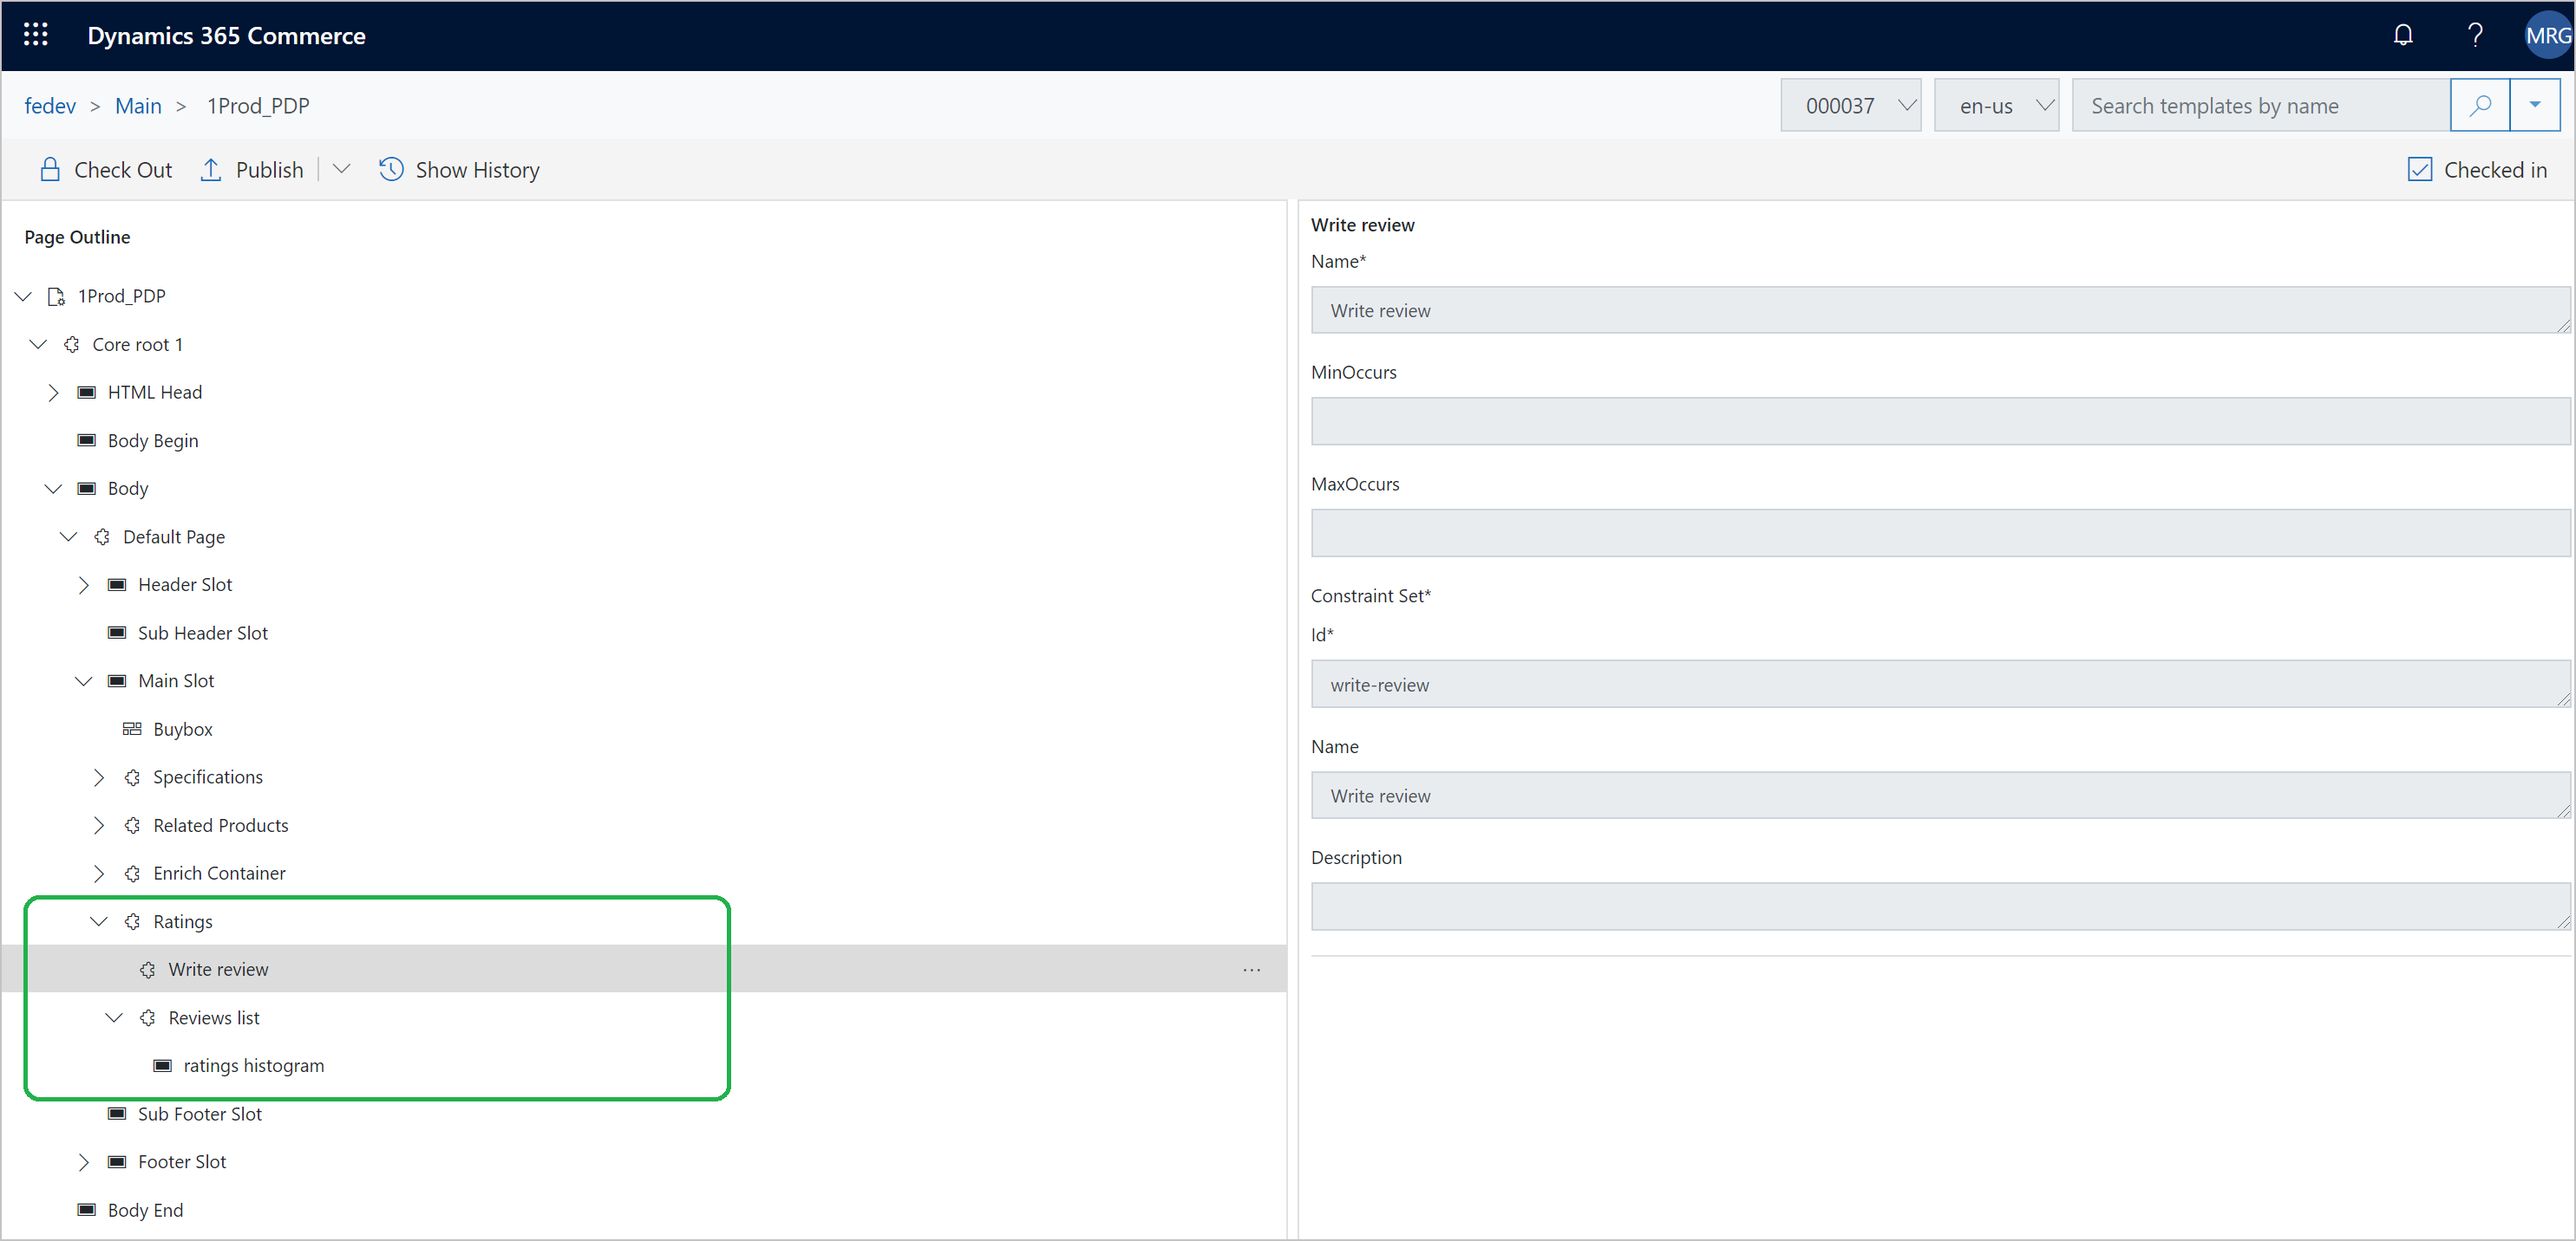
Task: Click the fedev breadcrumb link
Action: pos(51,105)
